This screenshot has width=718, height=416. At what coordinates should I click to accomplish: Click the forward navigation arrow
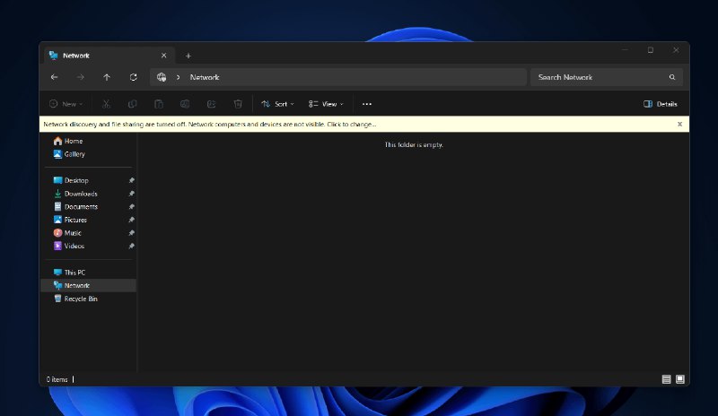(81, 77)
